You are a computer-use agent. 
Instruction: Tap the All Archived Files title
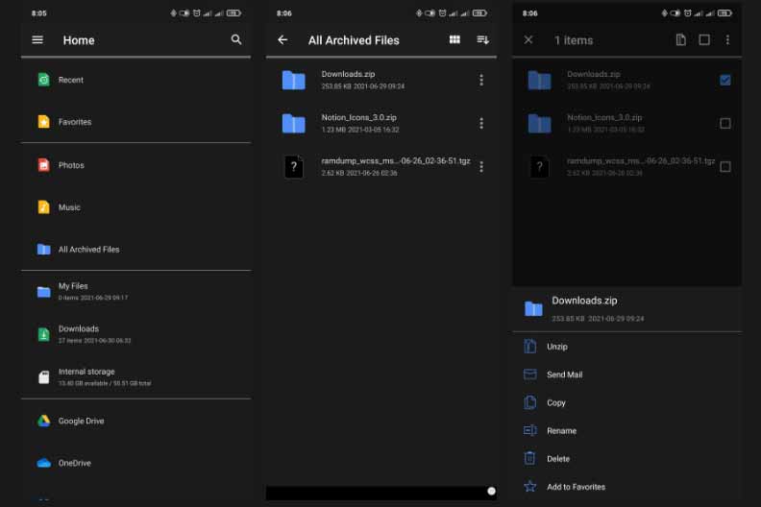point(354,40)
